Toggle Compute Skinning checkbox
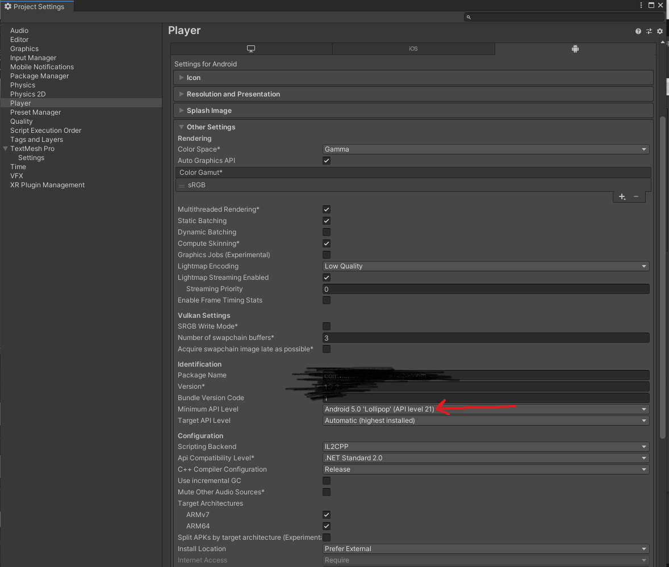The width and height of the screenshot is (669, 567). (x=327, y=243)
